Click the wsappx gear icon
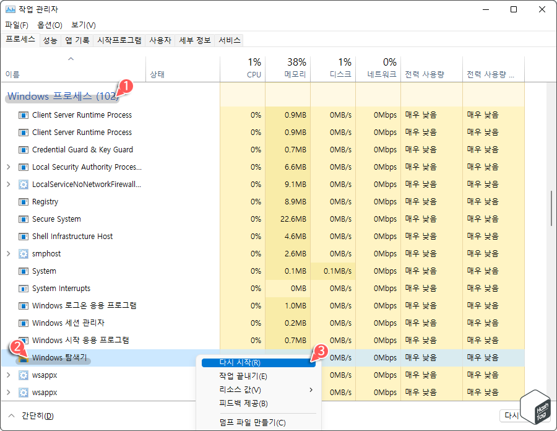This screenshot has height=431, width=557. point(23,375)
